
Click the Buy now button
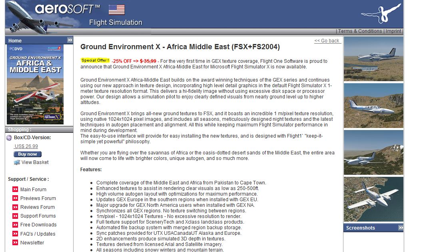coord(28,154)
